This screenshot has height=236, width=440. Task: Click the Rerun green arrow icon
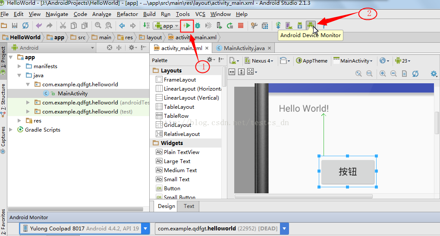click(x=230, y=25)
